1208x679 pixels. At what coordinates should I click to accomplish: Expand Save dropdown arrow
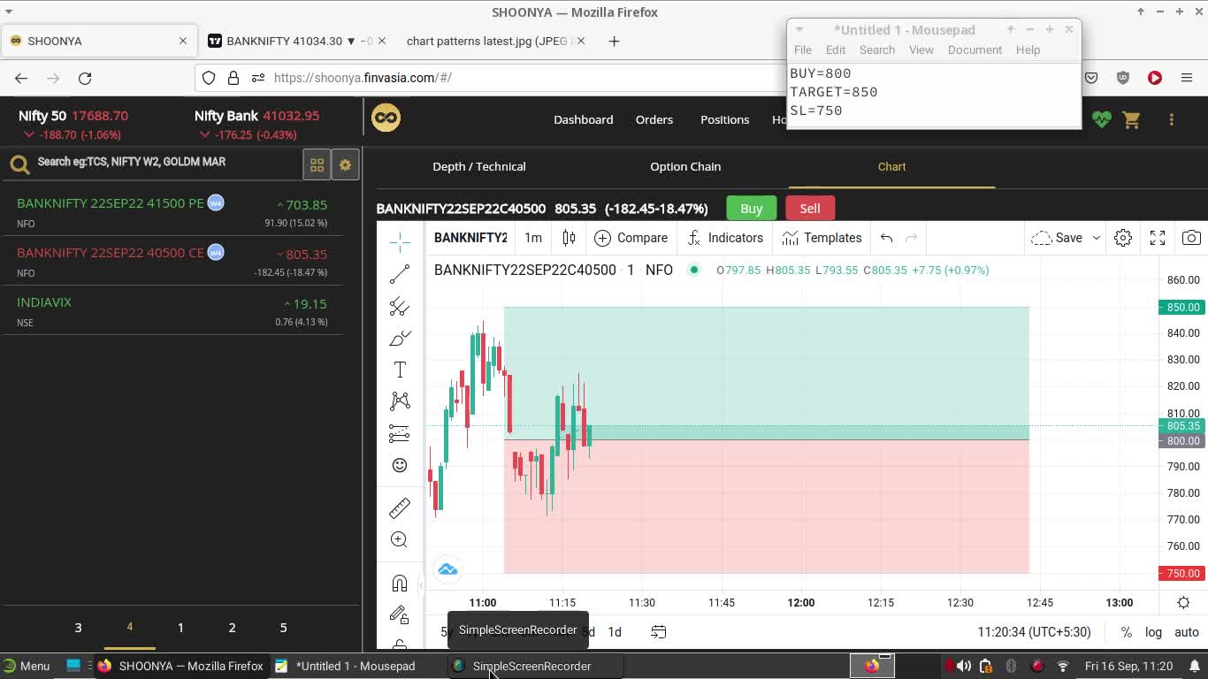[1096, 238]
